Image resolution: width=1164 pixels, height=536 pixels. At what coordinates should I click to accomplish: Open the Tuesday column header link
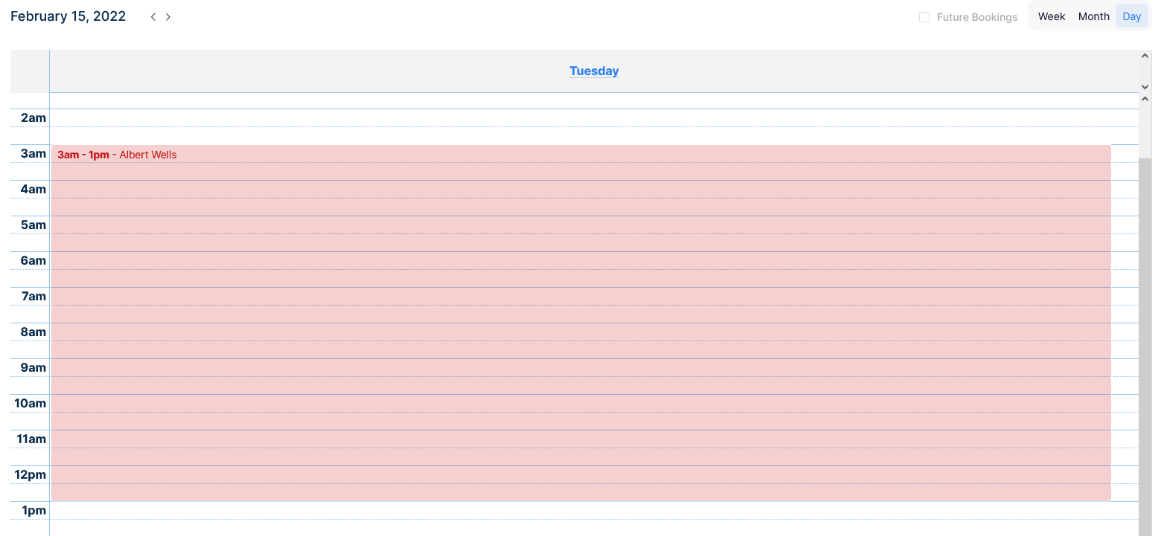pyautogui.click(x=594, y=71)
